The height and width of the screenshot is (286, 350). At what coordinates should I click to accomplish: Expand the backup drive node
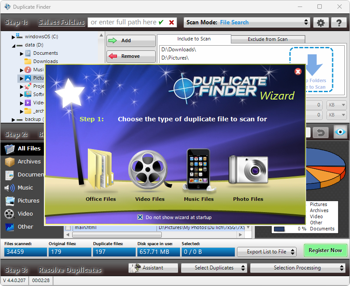tap(13, 120)
